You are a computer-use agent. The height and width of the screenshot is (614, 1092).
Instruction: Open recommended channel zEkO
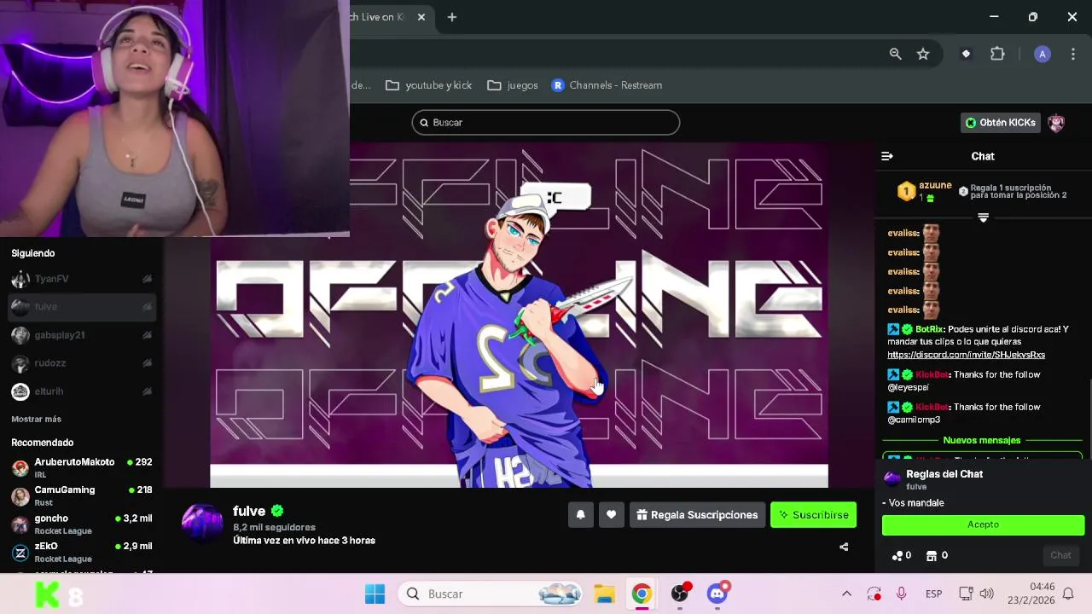(82, 553)
